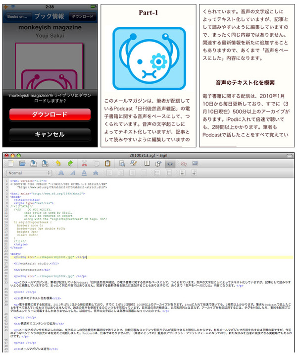Insert an image into the book
The width and height of the screenshot is (297, 357).
[195, 163]
